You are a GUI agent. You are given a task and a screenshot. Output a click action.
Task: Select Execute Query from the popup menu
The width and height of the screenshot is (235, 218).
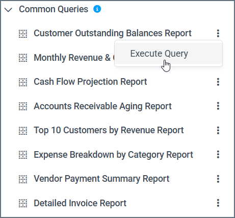tap(159, 54)
